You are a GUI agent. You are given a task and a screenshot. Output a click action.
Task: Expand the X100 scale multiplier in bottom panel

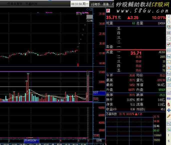pyautogui.click(x=96, y=135)
